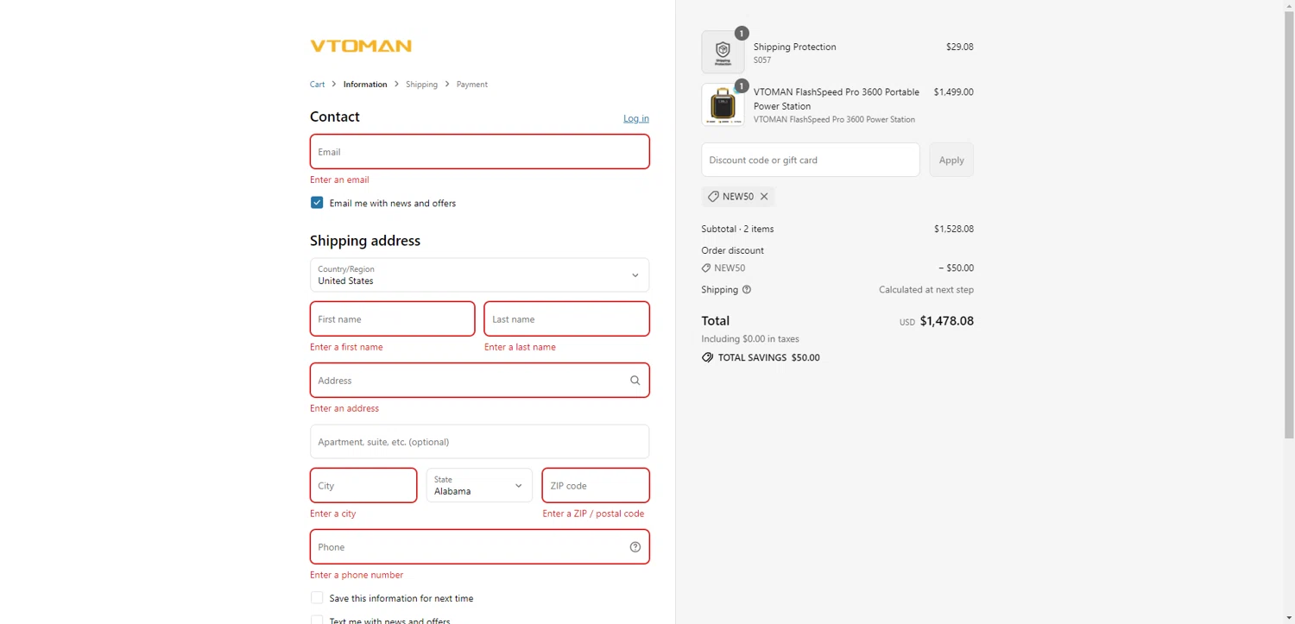Click the Shipping Protection product thumbnail
The height and width of the screenshot is (624, 1295).
pos(723,53)
